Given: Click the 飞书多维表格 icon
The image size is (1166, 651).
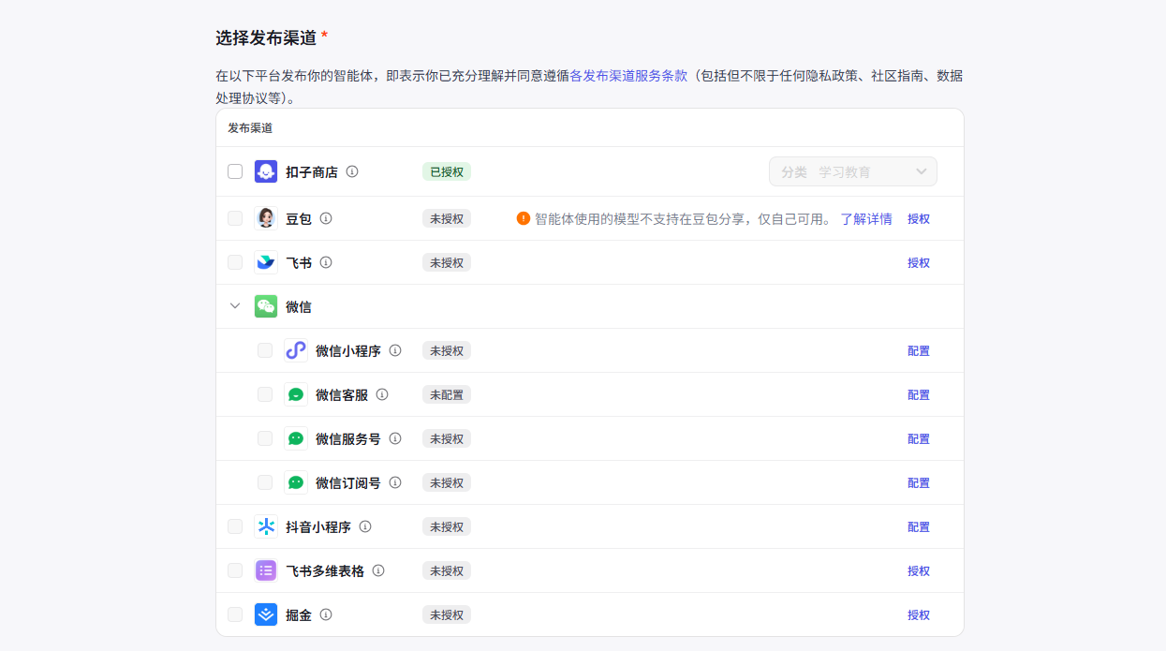Looking at the screenshot, I should point(265,570).
